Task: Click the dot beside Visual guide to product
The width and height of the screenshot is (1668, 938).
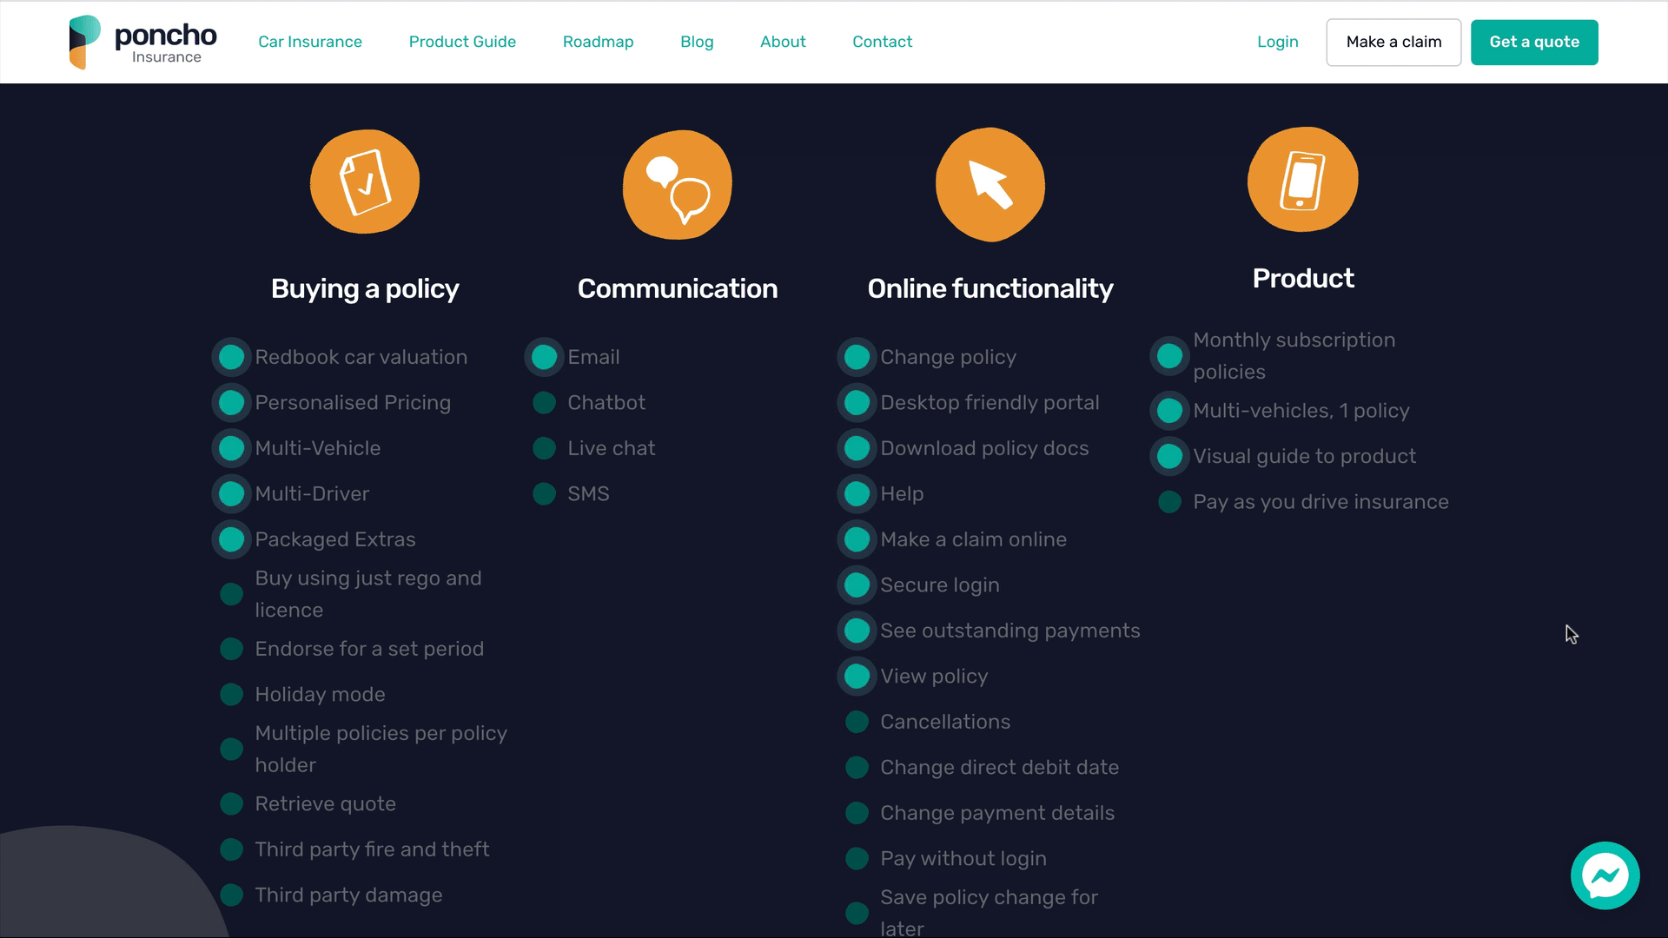Action: pyautogui.click(x=1169, y=456)
